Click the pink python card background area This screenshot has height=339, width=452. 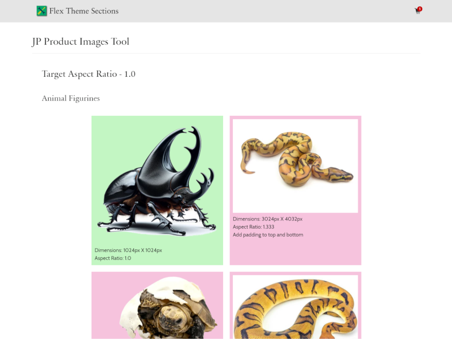pos(295,251)
